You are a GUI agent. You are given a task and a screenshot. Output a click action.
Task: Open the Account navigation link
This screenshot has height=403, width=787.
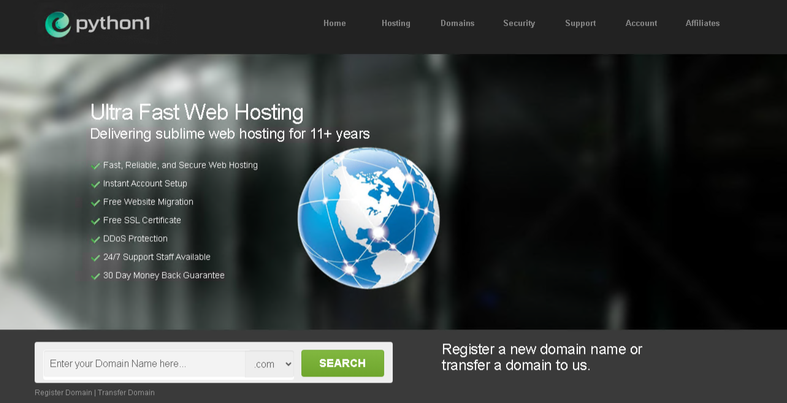tap(641, 23)
